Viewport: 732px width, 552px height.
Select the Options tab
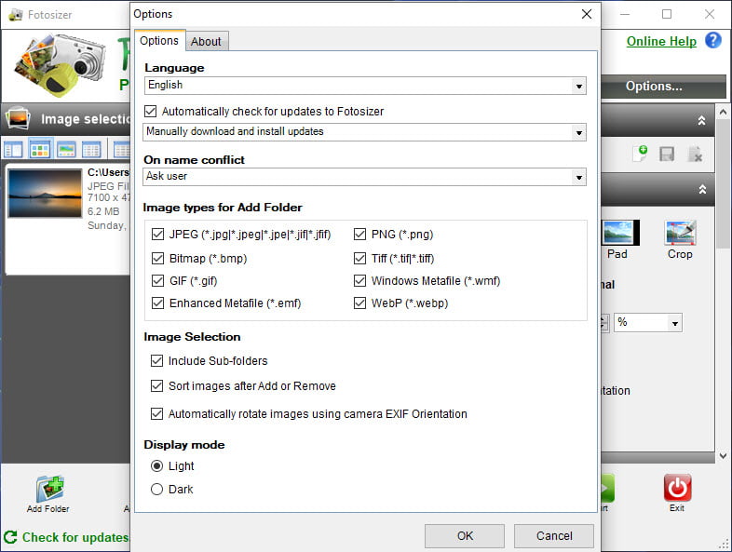click(x=159, y=41)
